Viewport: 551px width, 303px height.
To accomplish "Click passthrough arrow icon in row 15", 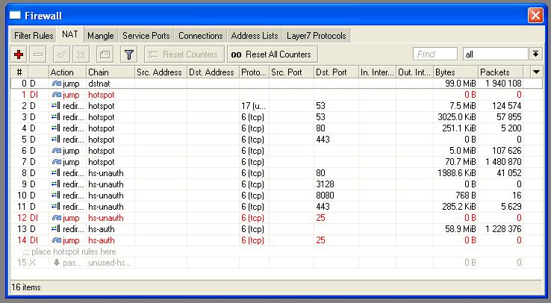I will tap(56, 262).
